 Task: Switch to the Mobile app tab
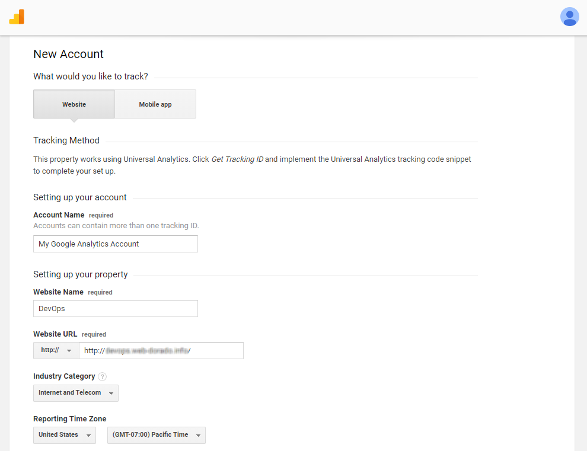[x=155, y=104]
